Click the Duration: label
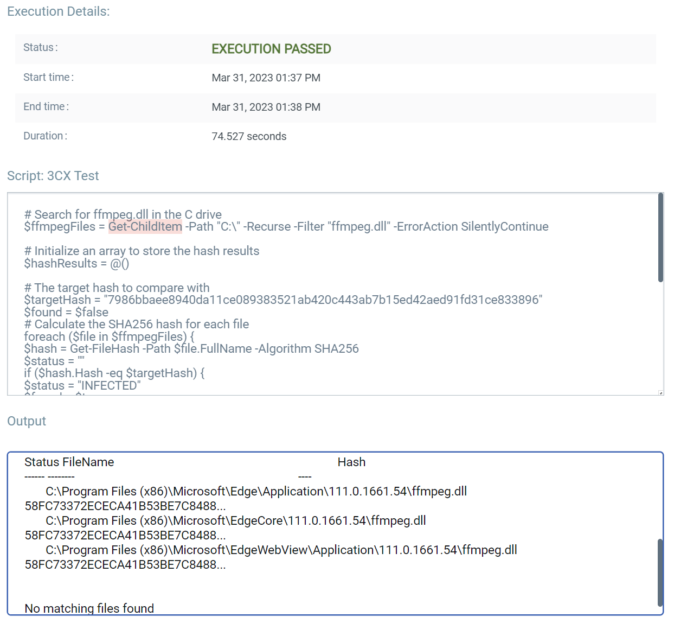This screenshot has height=623, width=674. (x=46, y=136)
